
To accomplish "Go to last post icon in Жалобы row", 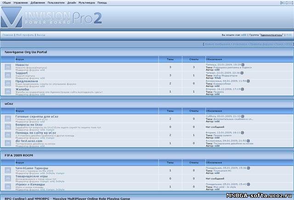I will pyautogui.click(x=243, y=89).
